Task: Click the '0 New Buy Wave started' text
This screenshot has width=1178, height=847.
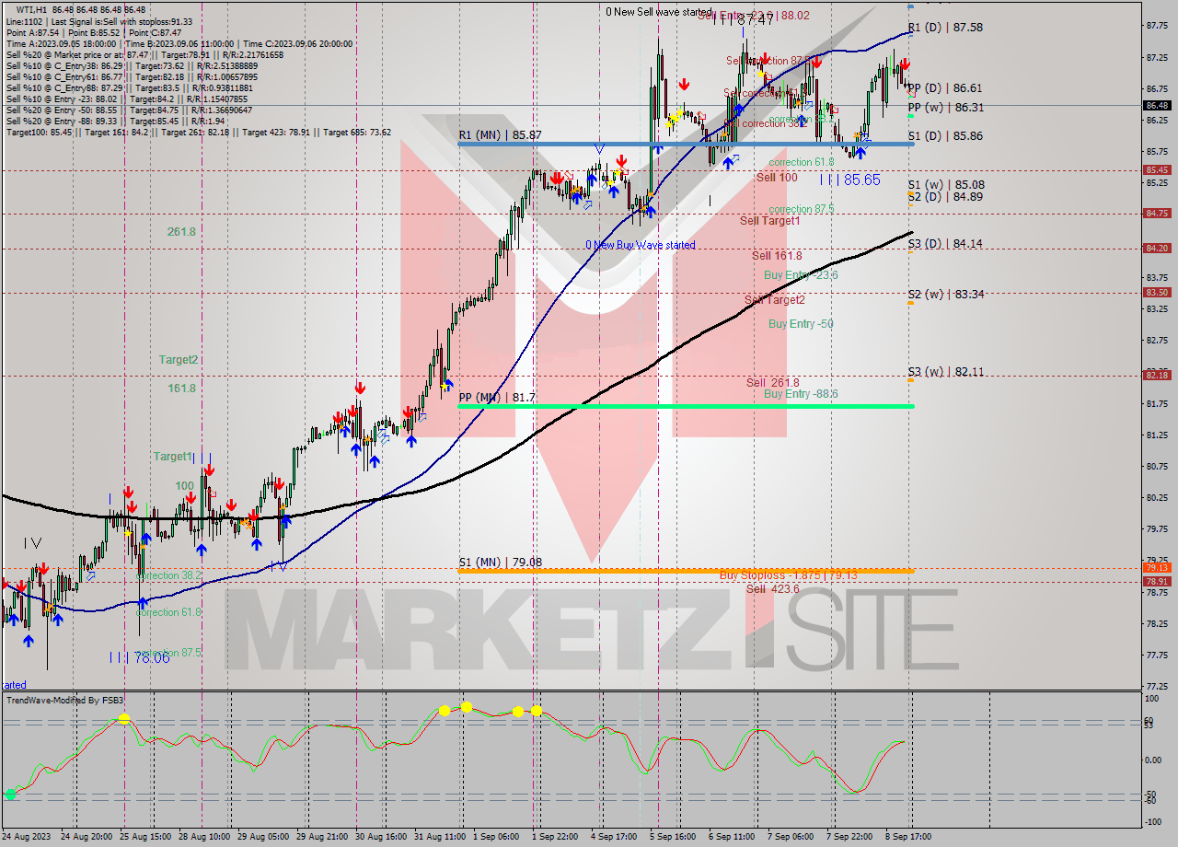Action: pyautogui.click(x=641, y=245)
